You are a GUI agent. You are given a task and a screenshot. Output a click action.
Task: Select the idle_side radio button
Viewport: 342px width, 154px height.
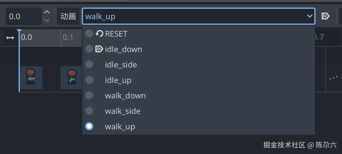point(89,65)
